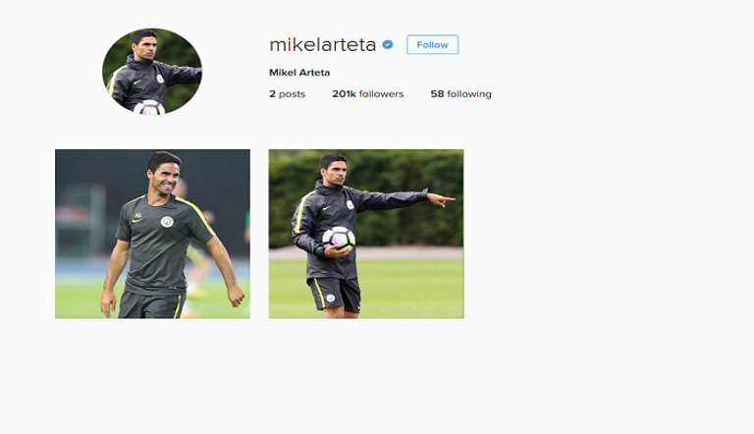Click the crest on the shorts in second post
Viewport: 754px width, 434px height.
330,298
